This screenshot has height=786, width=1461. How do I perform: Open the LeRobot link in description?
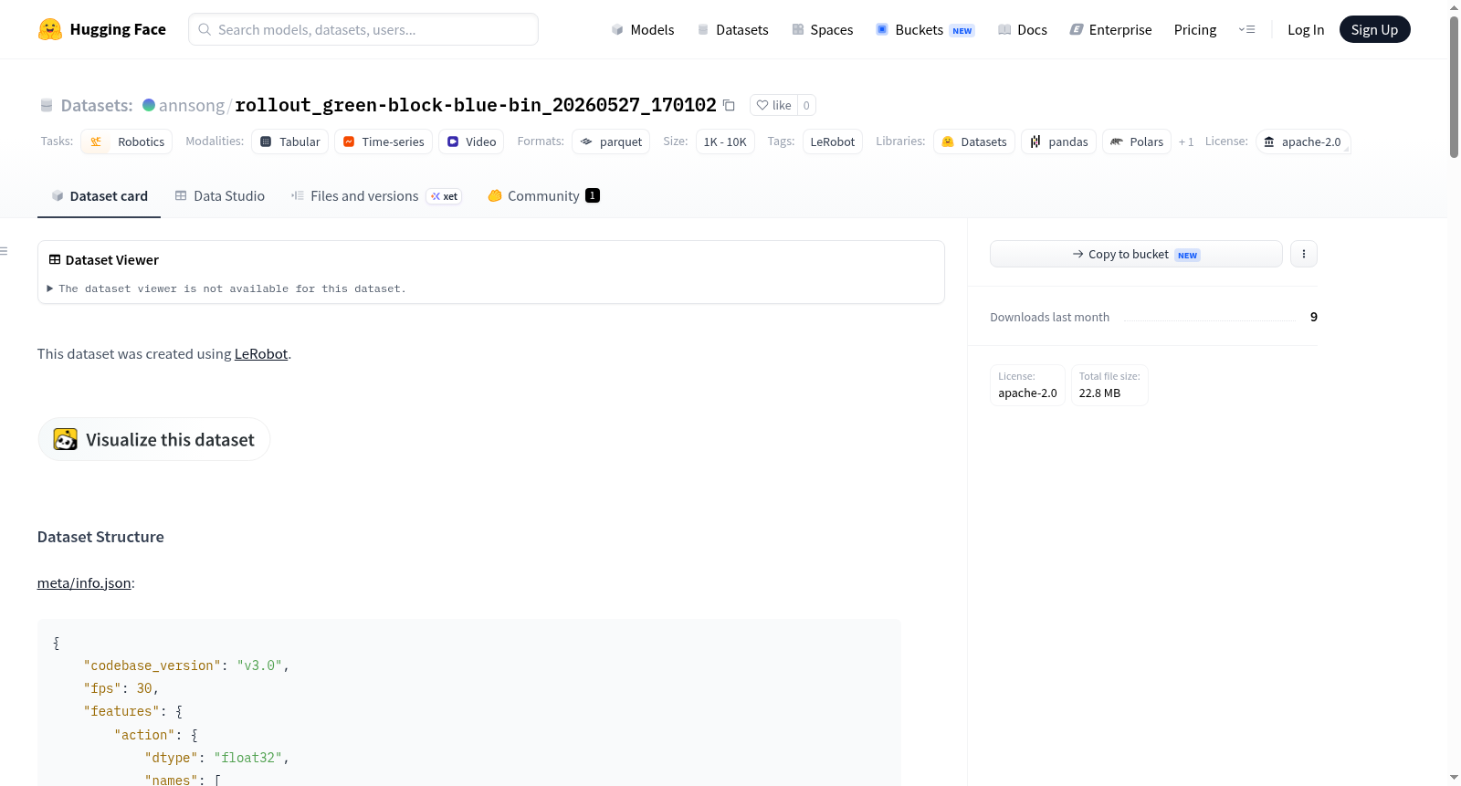pos(261,354)
